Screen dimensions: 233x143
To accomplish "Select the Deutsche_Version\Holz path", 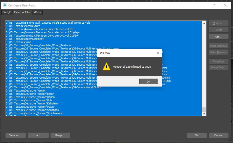I will point(103,100).
